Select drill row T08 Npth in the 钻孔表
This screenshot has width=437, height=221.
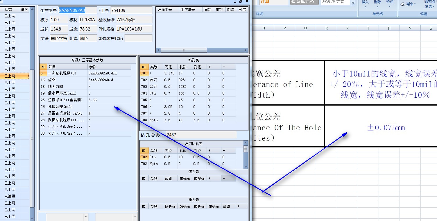pos(188,120)
